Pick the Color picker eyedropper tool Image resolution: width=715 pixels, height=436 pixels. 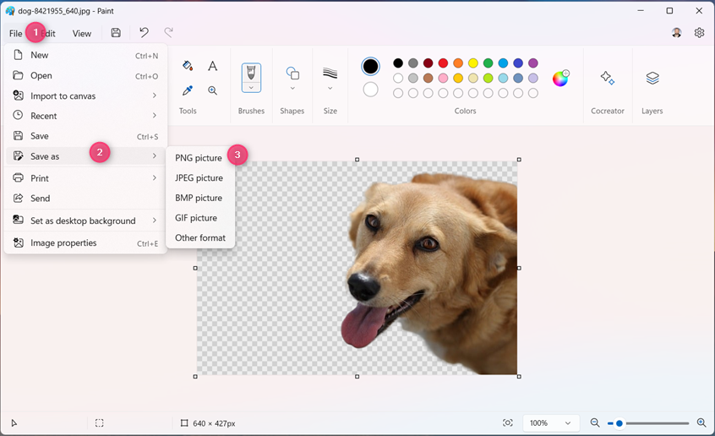(x=188, y=90)
